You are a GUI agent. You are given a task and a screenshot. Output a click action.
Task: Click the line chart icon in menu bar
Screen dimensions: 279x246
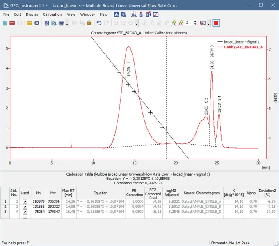(x=156, y=14)
